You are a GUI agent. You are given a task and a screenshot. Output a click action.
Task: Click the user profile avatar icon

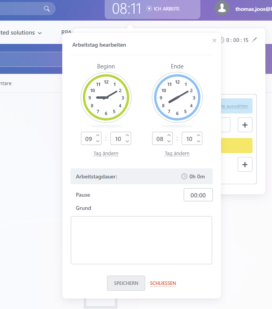coord(222,9)
